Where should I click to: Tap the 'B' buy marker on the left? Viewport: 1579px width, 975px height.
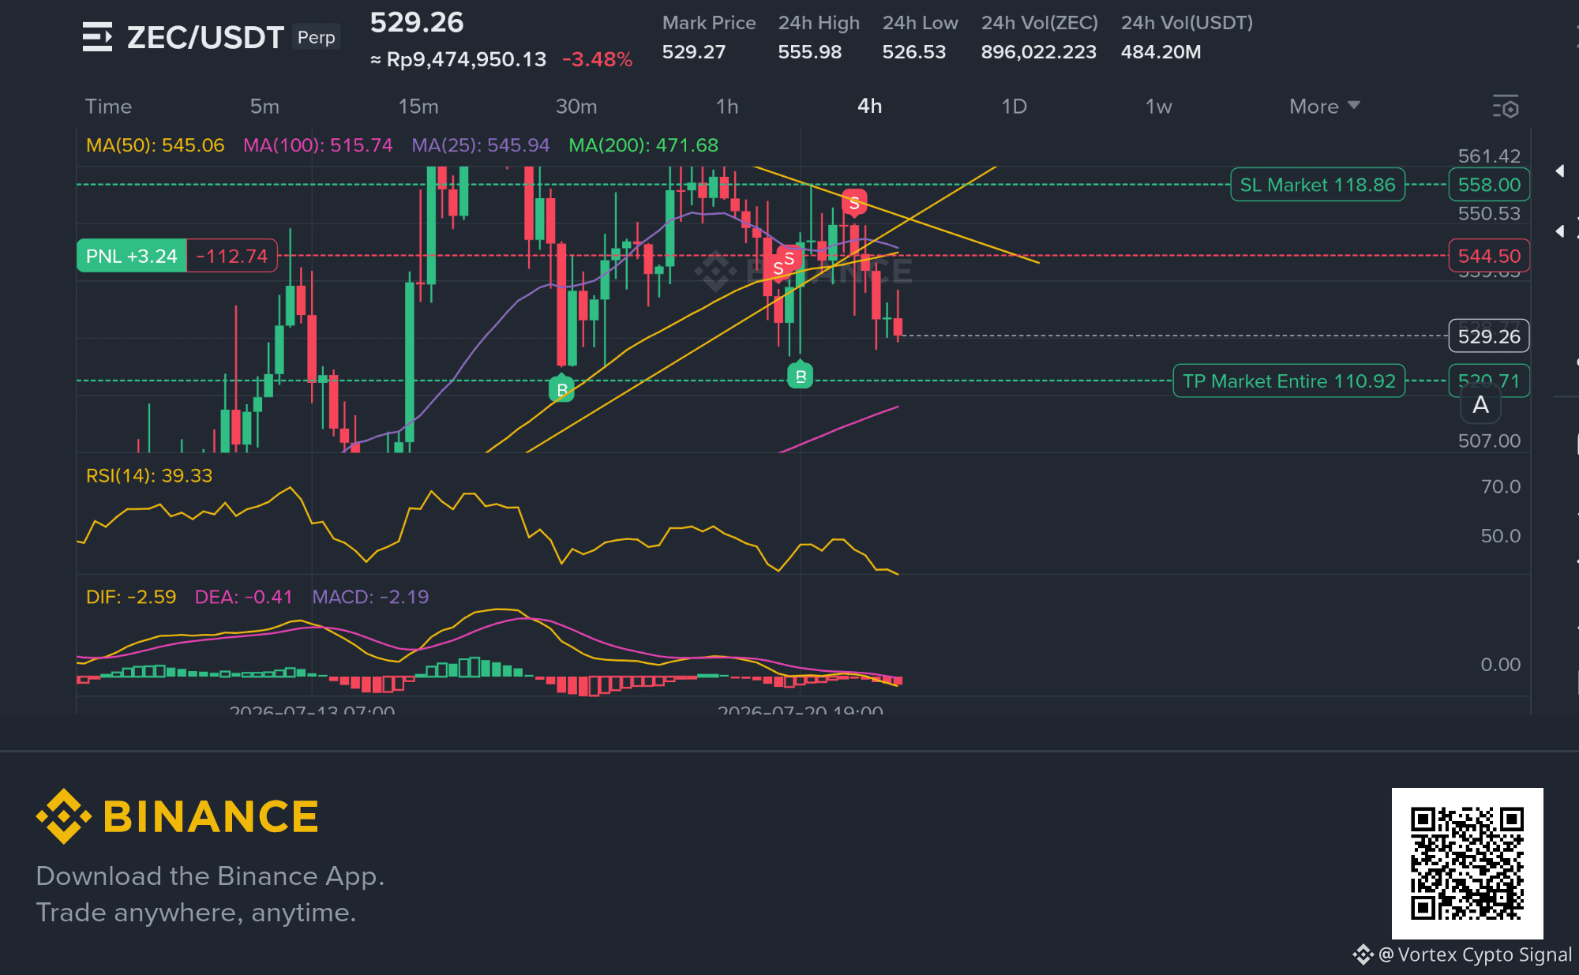point(561,388)
